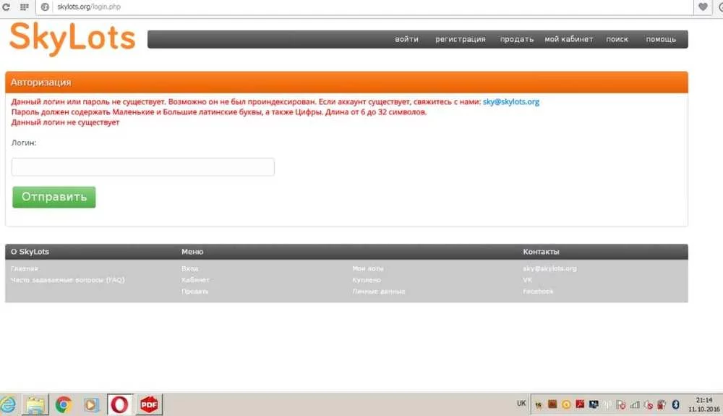Viewport: 723px width, 416px height.
Task: Open the VK footer link
Action: coord(528,280)
